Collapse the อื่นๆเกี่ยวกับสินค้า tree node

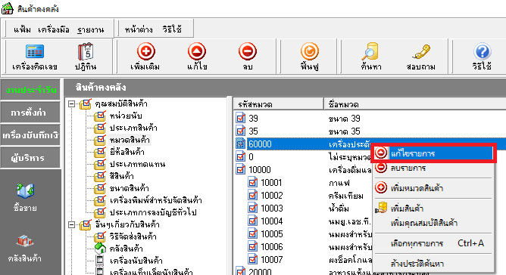[72, 224]
